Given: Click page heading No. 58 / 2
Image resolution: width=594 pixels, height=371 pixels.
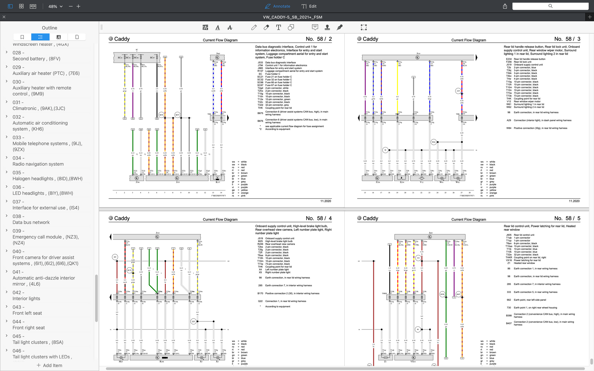Looking at the screenshot, I should (x=319, y=39).
